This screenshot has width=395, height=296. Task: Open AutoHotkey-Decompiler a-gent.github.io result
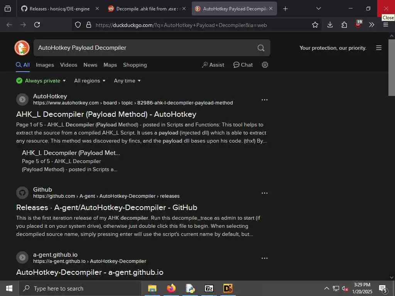(x=89, y=272)
